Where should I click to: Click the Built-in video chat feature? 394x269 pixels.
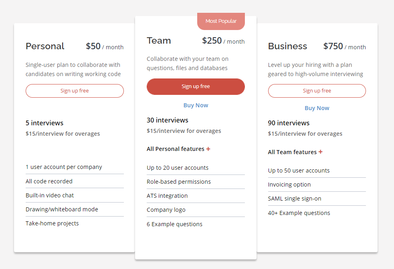click(50, 195)
